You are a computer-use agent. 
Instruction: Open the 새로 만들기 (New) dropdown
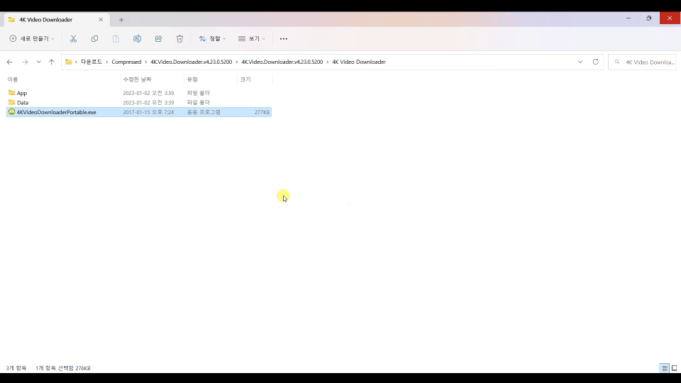pyautogui.click(x=32, y=38)
